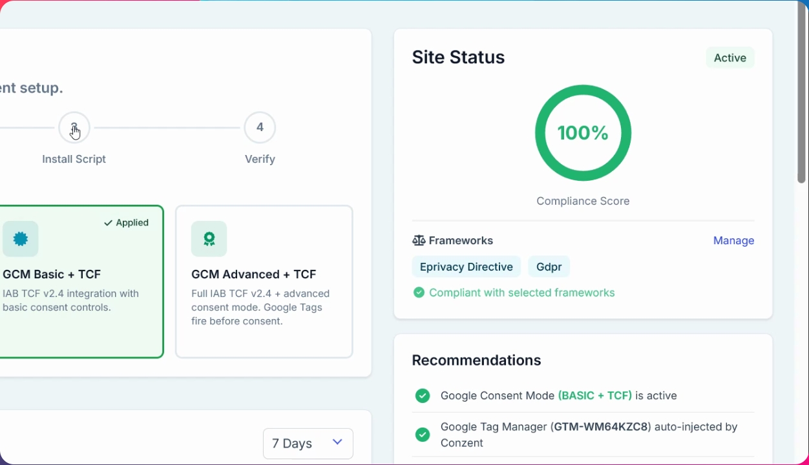The width and height of the screenshot is (809, 465).
Task: Click the GCM Advanced + TCF ribbon icon
Action: 209,239
